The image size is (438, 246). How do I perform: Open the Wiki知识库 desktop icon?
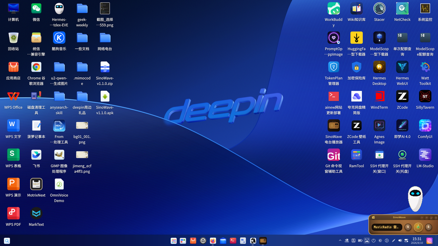pyautogui.click(x=357, y=9)
